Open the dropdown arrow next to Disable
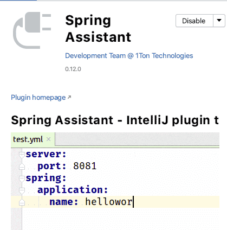 (x=219, y=21)
